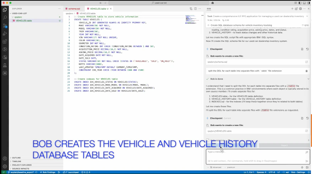
Task: Open the Advanced mode dropdown
Action: pyautogui.click(x=215, y=167)
